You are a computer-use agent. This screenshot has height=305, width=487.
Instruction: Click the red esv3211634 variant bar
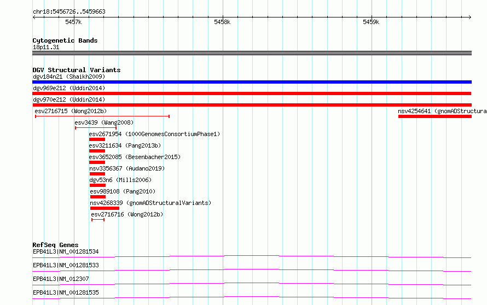click(x=97, y=151)
